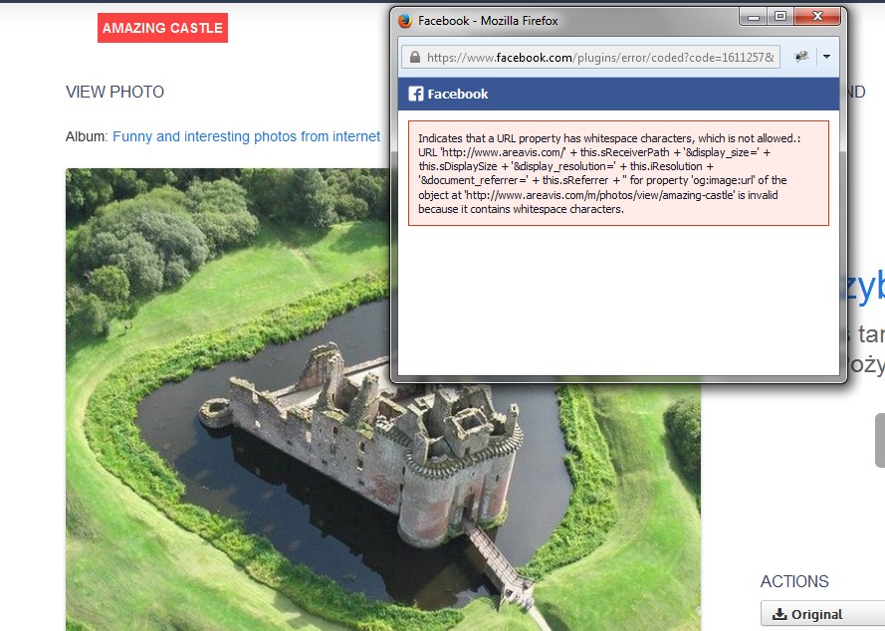Click the download arrow icon on the Original button
This screenshot has width=885, height=631.
(x=779, y=614)
